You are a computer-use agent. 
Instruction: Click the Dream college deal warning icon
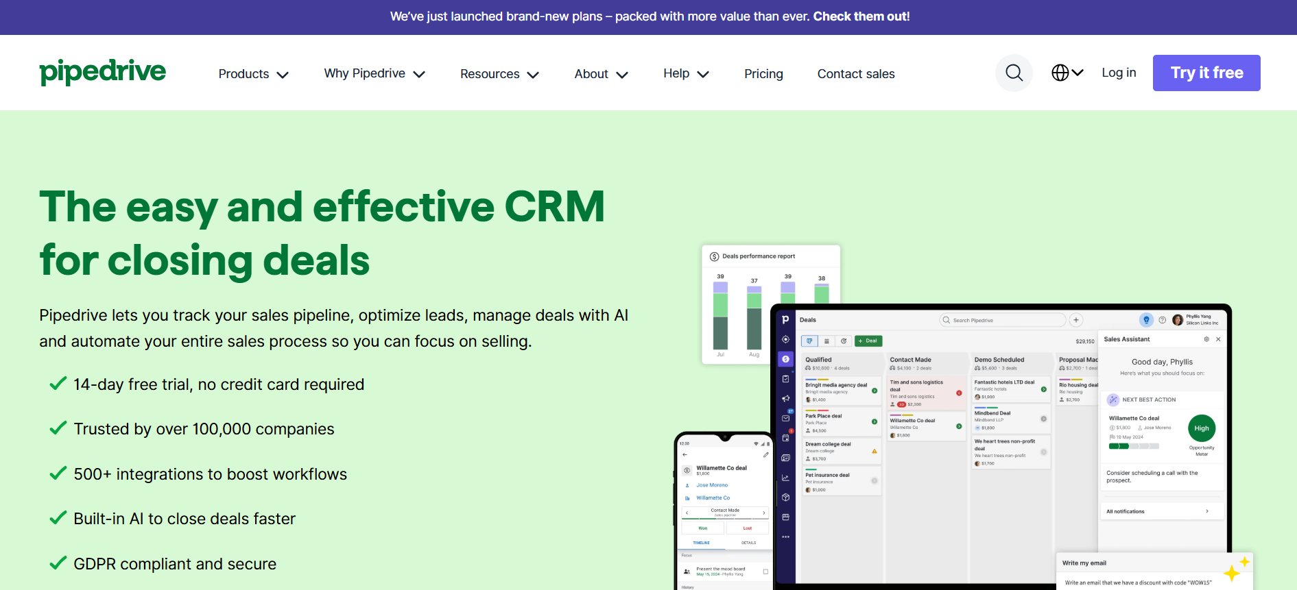(x=874, y=451)
